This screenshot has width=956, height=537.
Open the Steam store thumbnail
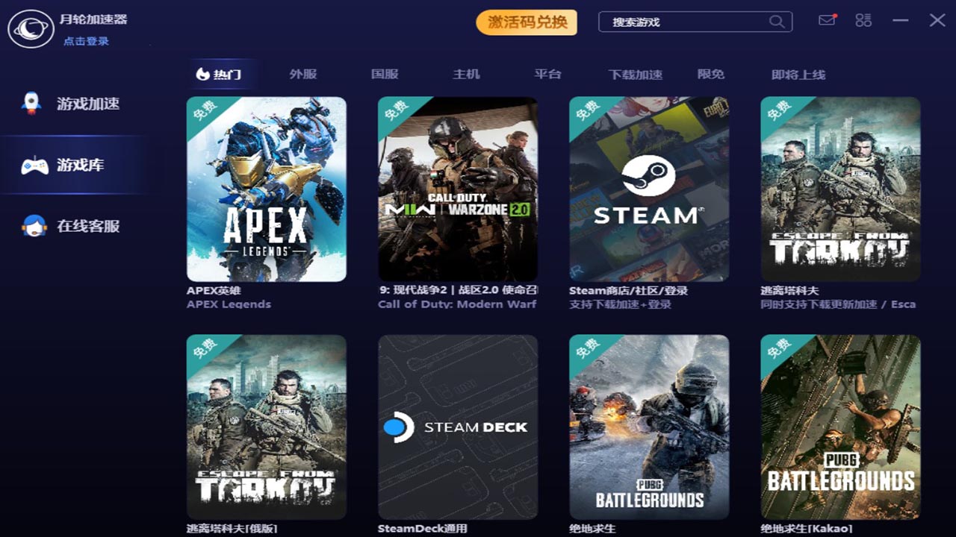pyautogui.click(x=649, y=189)
